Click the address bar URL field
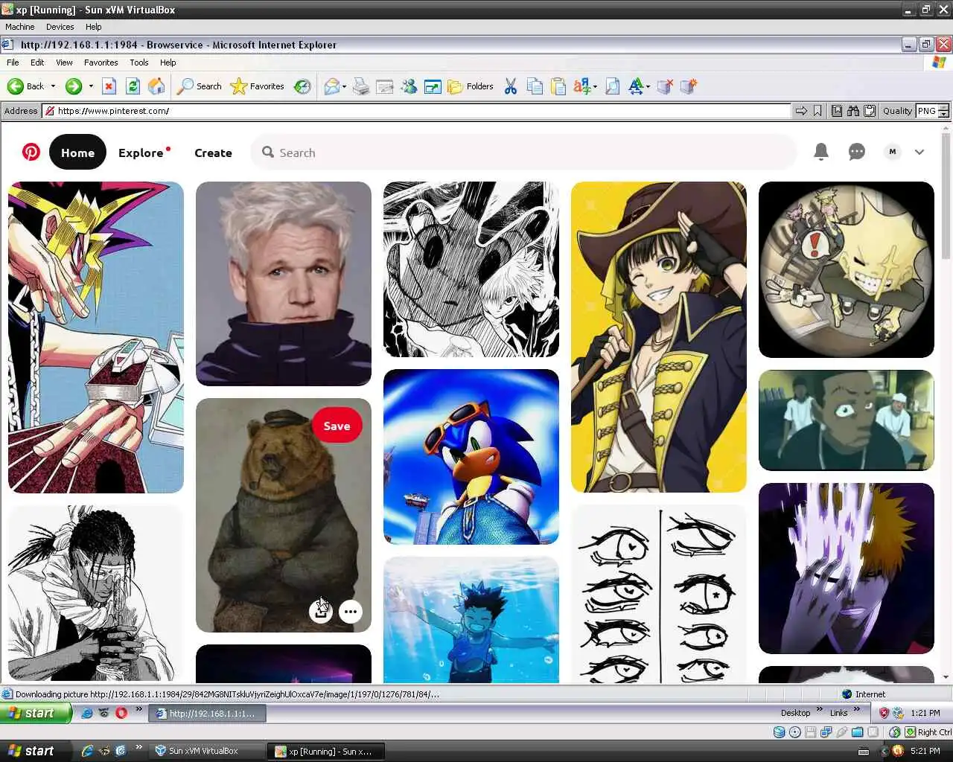The width and height of the screenshot is (953, 762). pyautogui.click(x=416, y=111)
